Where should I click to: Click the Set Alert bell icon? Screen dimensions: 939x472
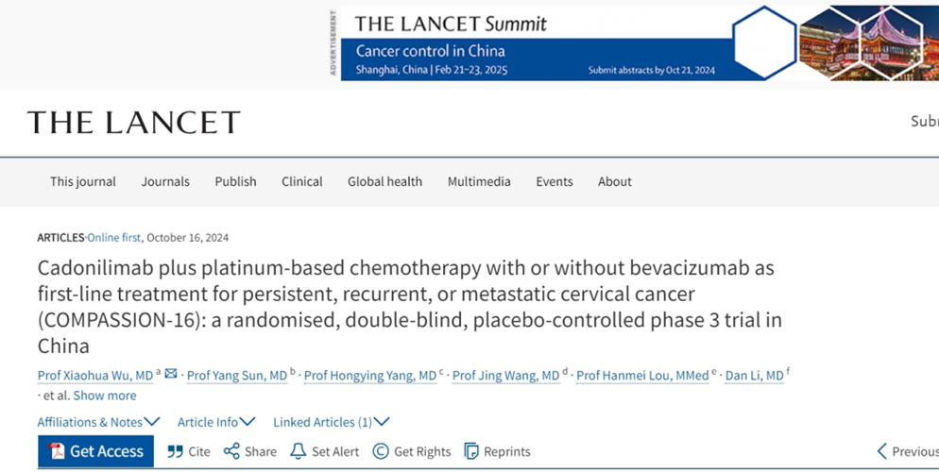point(299,451)
